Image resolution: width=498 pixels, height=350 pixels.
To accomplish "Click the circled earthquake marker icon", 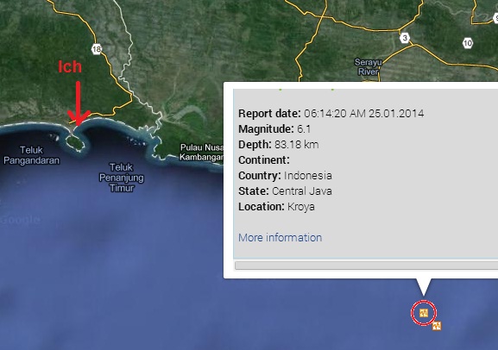I will click(424, 313).
